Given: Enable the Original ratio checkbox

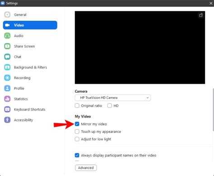Looking at the screenshot, I should [x=77, y=106].
